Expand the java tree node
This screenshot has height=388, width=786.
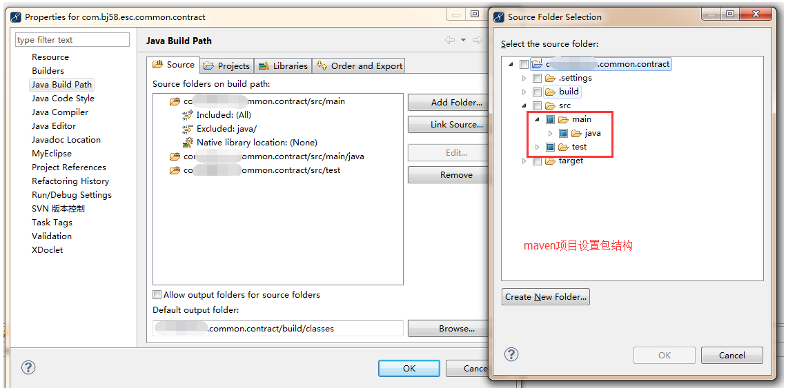tap(551, 133)
